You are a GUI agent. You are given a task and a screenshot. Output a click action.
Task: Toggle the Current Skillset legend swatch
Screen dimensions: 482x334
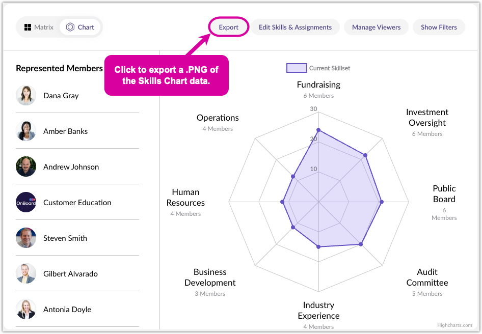coord(296,68)
